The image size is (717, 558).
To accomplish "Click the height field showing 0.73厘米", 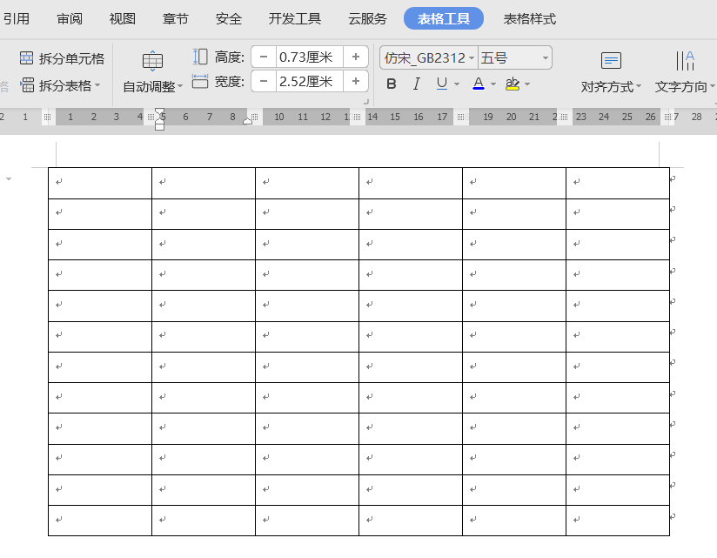I will [310, 57].
